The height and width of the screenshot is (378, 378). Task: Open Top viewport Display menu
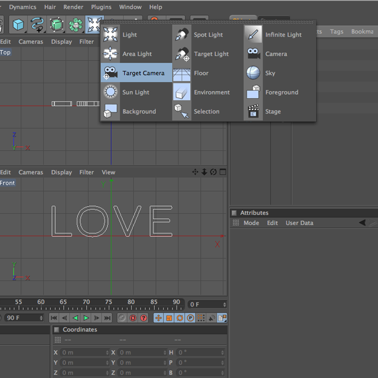(61, 42)
